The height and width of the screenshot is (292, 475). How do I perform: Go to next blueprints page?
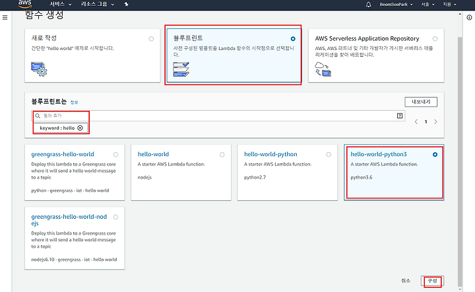(x=435, y=122)
